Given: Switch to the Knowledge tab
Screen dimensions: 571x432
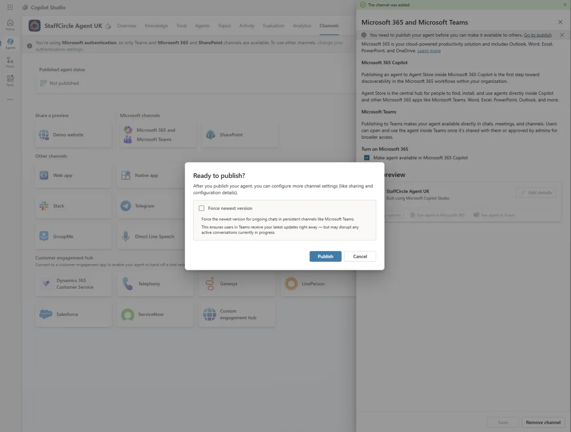Looking at the screenshot, I should 156,26.
